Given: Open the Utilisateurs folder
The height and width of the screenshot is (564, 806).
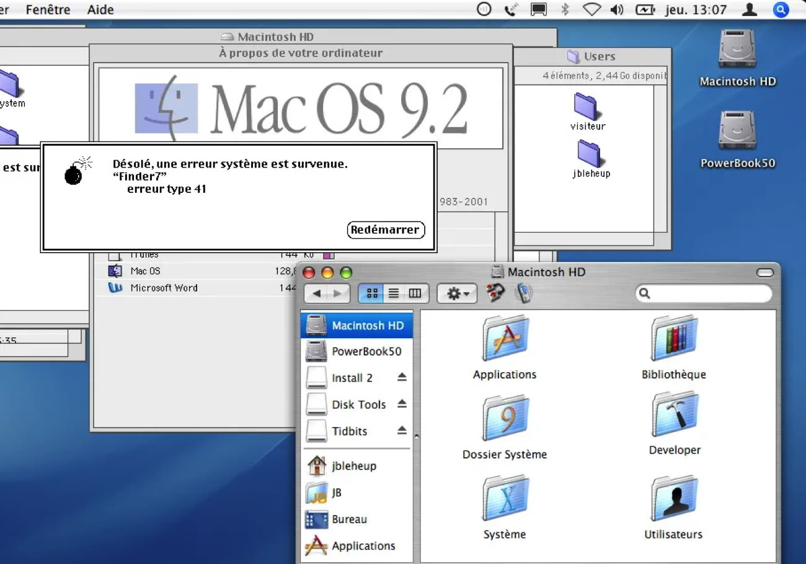Looking at the screenshot, I should (x=673, y=499).
